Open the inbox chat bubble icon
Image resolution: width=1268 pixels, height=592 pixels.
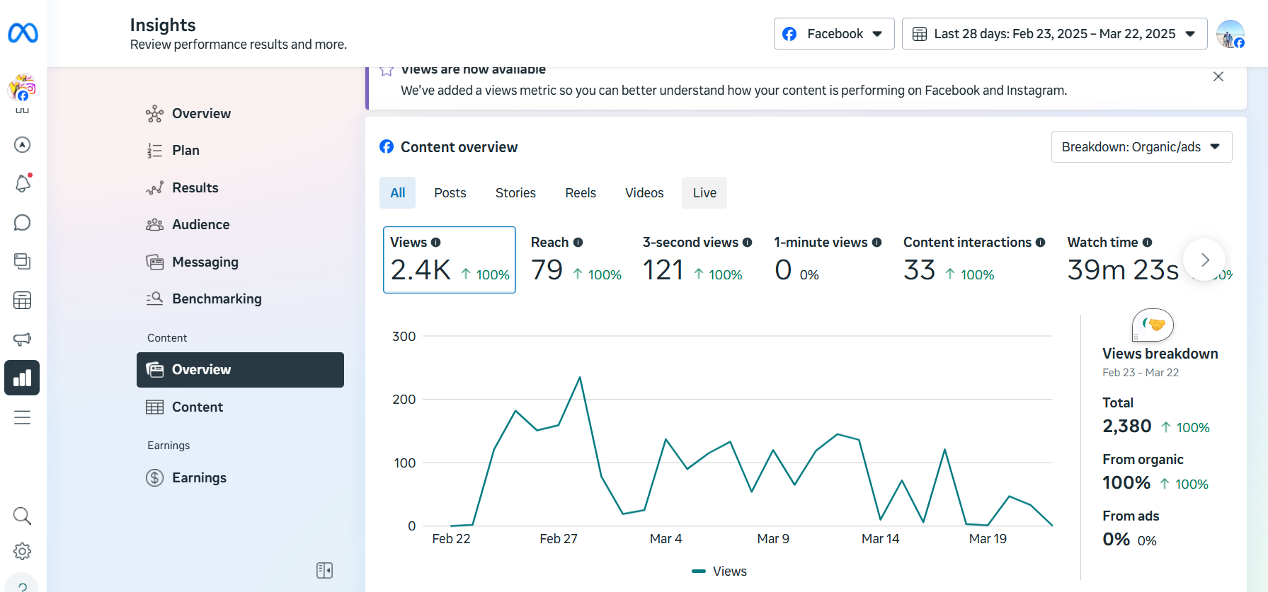23,223
